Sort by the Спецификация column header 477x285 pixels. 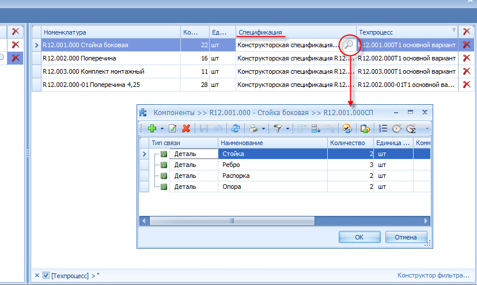(x=296, y=32)
